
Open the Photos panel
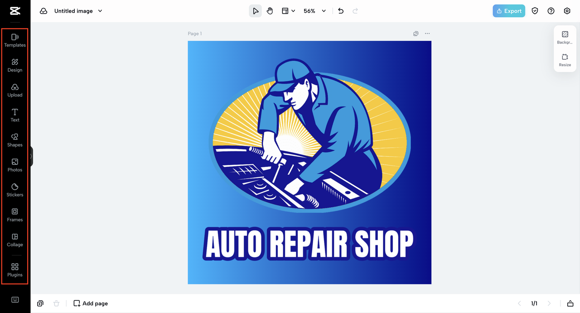(15, 165)
